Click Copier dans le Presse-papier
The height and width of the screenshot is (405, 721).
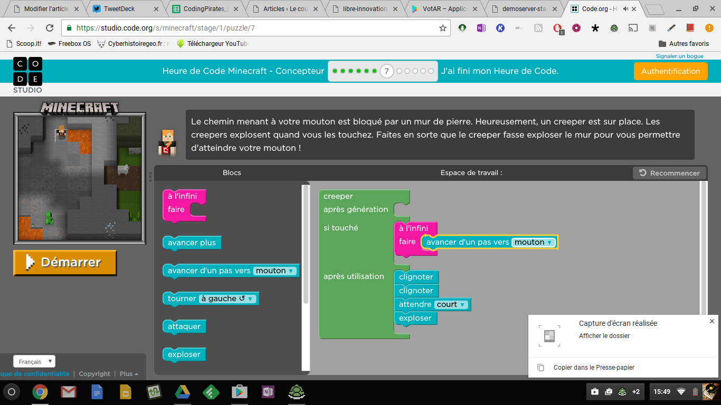pyautogui.click(x=594, y=368)
